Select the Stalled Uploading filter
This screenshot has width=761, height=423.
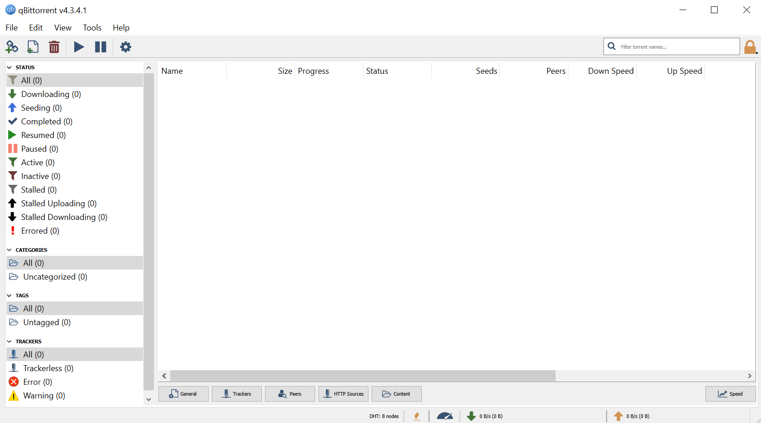click(x=75, y=204)
